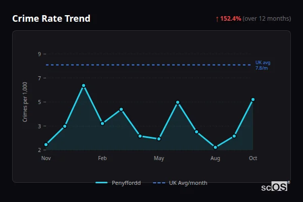Click the July data point before Aug
Screen dimensions: 303x202
[x=196, y=132]
